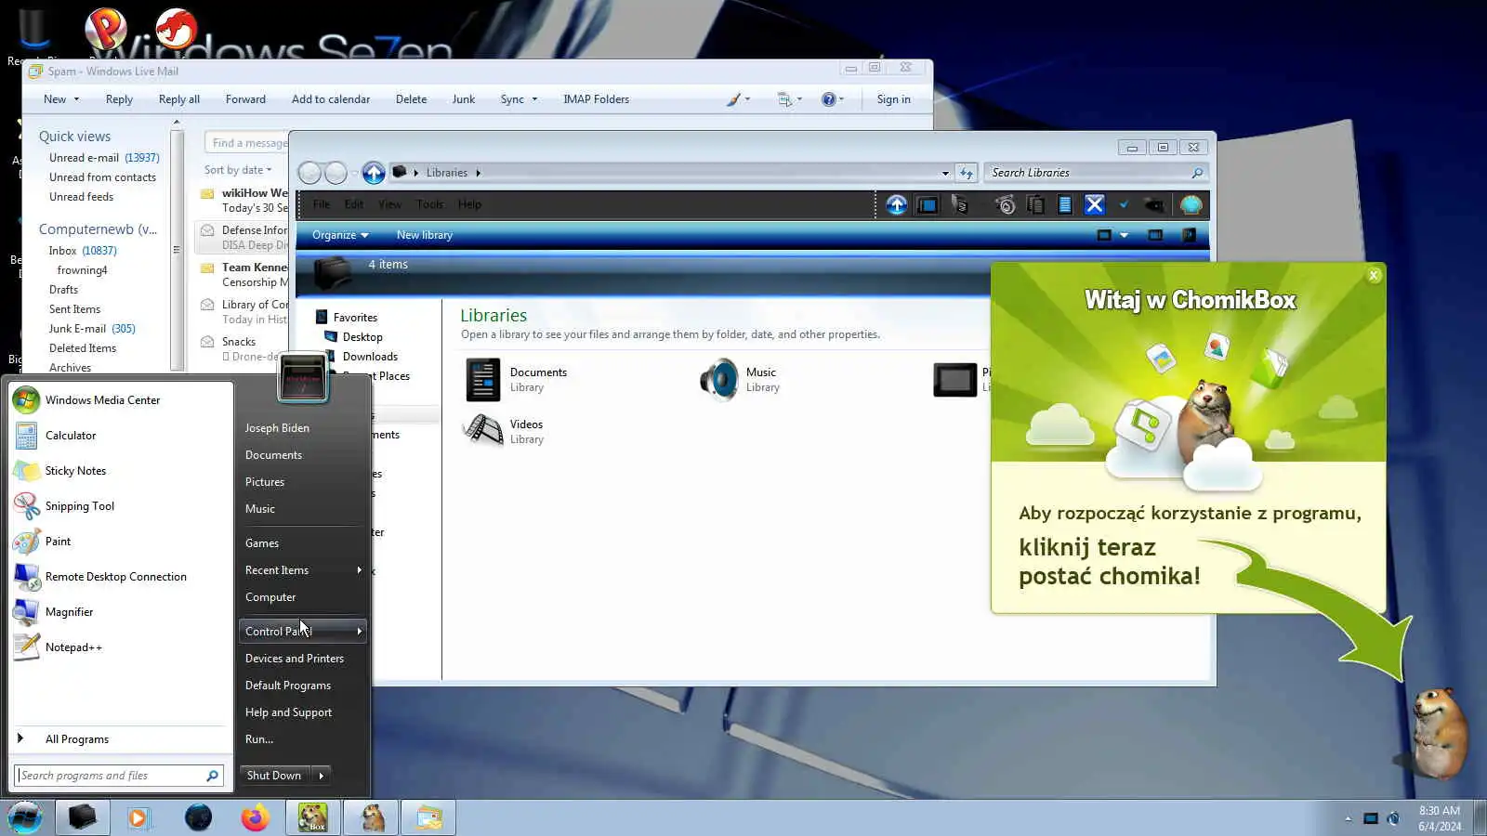Viewport: 1487px width, 836px height.
Task: Click the copy pages toolbar icon
Action: tap(1034, 205)
